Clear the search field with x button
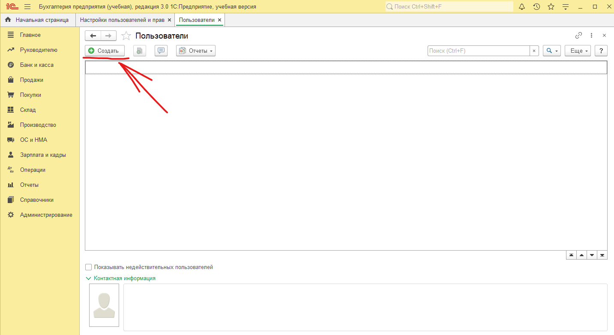This screenshot has width=614, height=335. (x=534, y=51)
